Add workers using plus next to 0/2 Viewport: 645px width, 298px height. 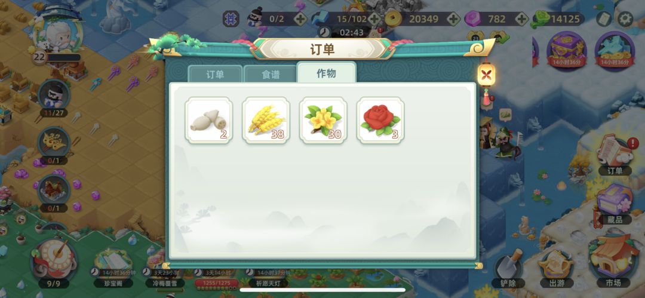click(x=300, y=19)
